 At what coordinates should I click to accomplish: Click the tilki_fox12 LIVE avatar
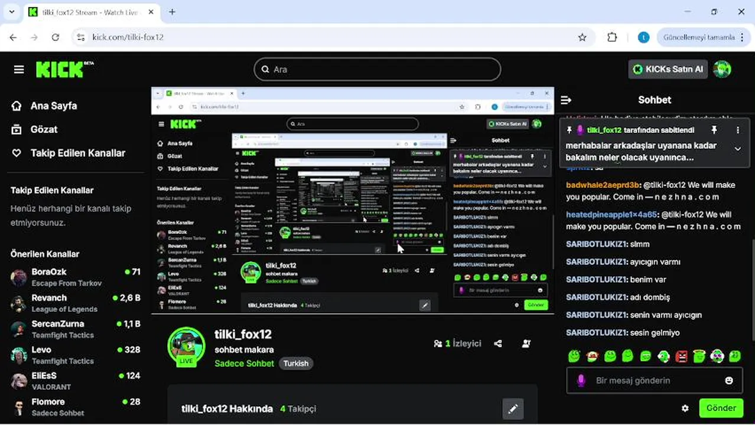[186, 346]
